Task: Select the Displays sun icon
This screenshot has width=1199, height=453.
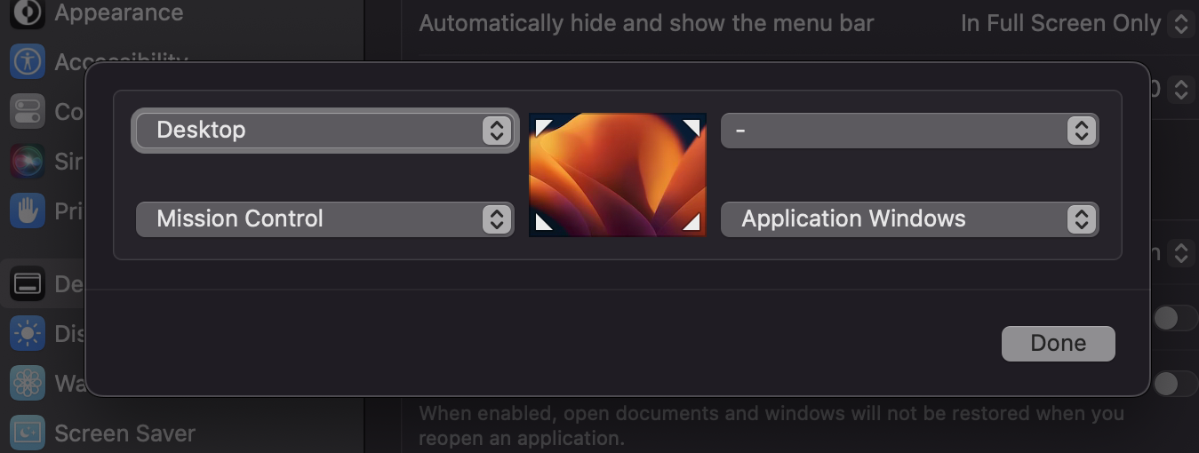Action: [28, 334]
